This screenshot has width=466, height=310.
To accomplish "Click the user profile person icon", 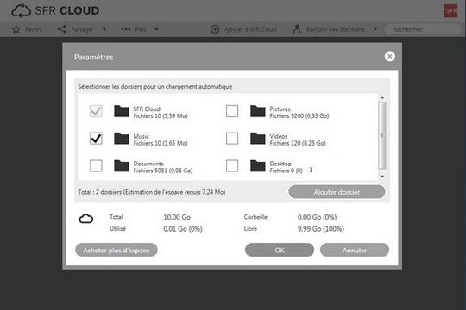I will pyautogui.click(x=297, y=29).
